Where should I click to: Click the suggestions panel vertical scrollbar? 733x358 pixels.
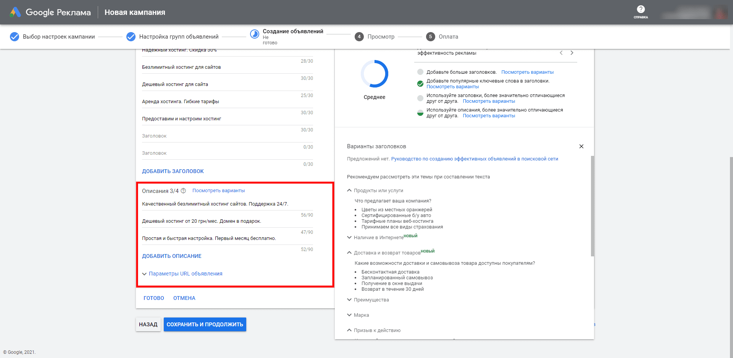click(x=593, y=206)
